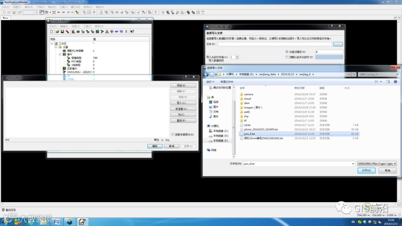
Task: Open camera folder in file list
Action: [x=248, y=95]
